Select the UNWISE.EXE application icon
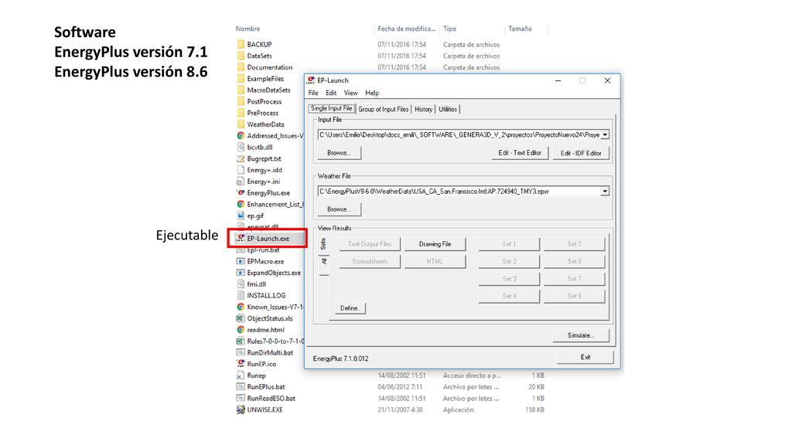This screenshot has width=792, height=445. pyautogui.click(x=241, y=409)
